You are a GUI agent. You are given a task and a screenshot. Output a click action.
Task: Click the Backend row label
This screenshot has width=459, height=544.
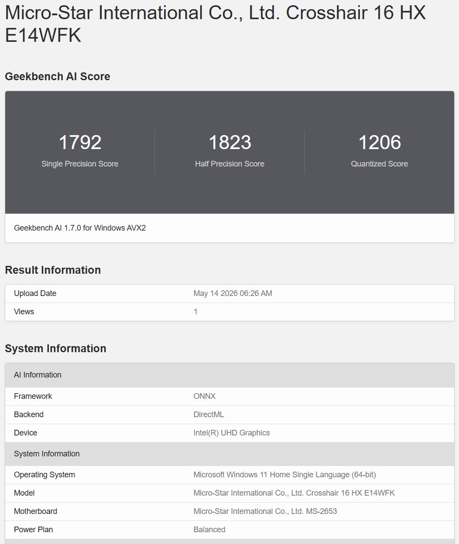coord(29,415)
